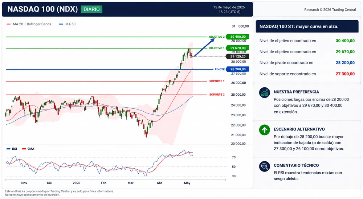Click the green 29 670,00 value in the panel
Screen dimensions: 363x199
[x=345, y=52]
